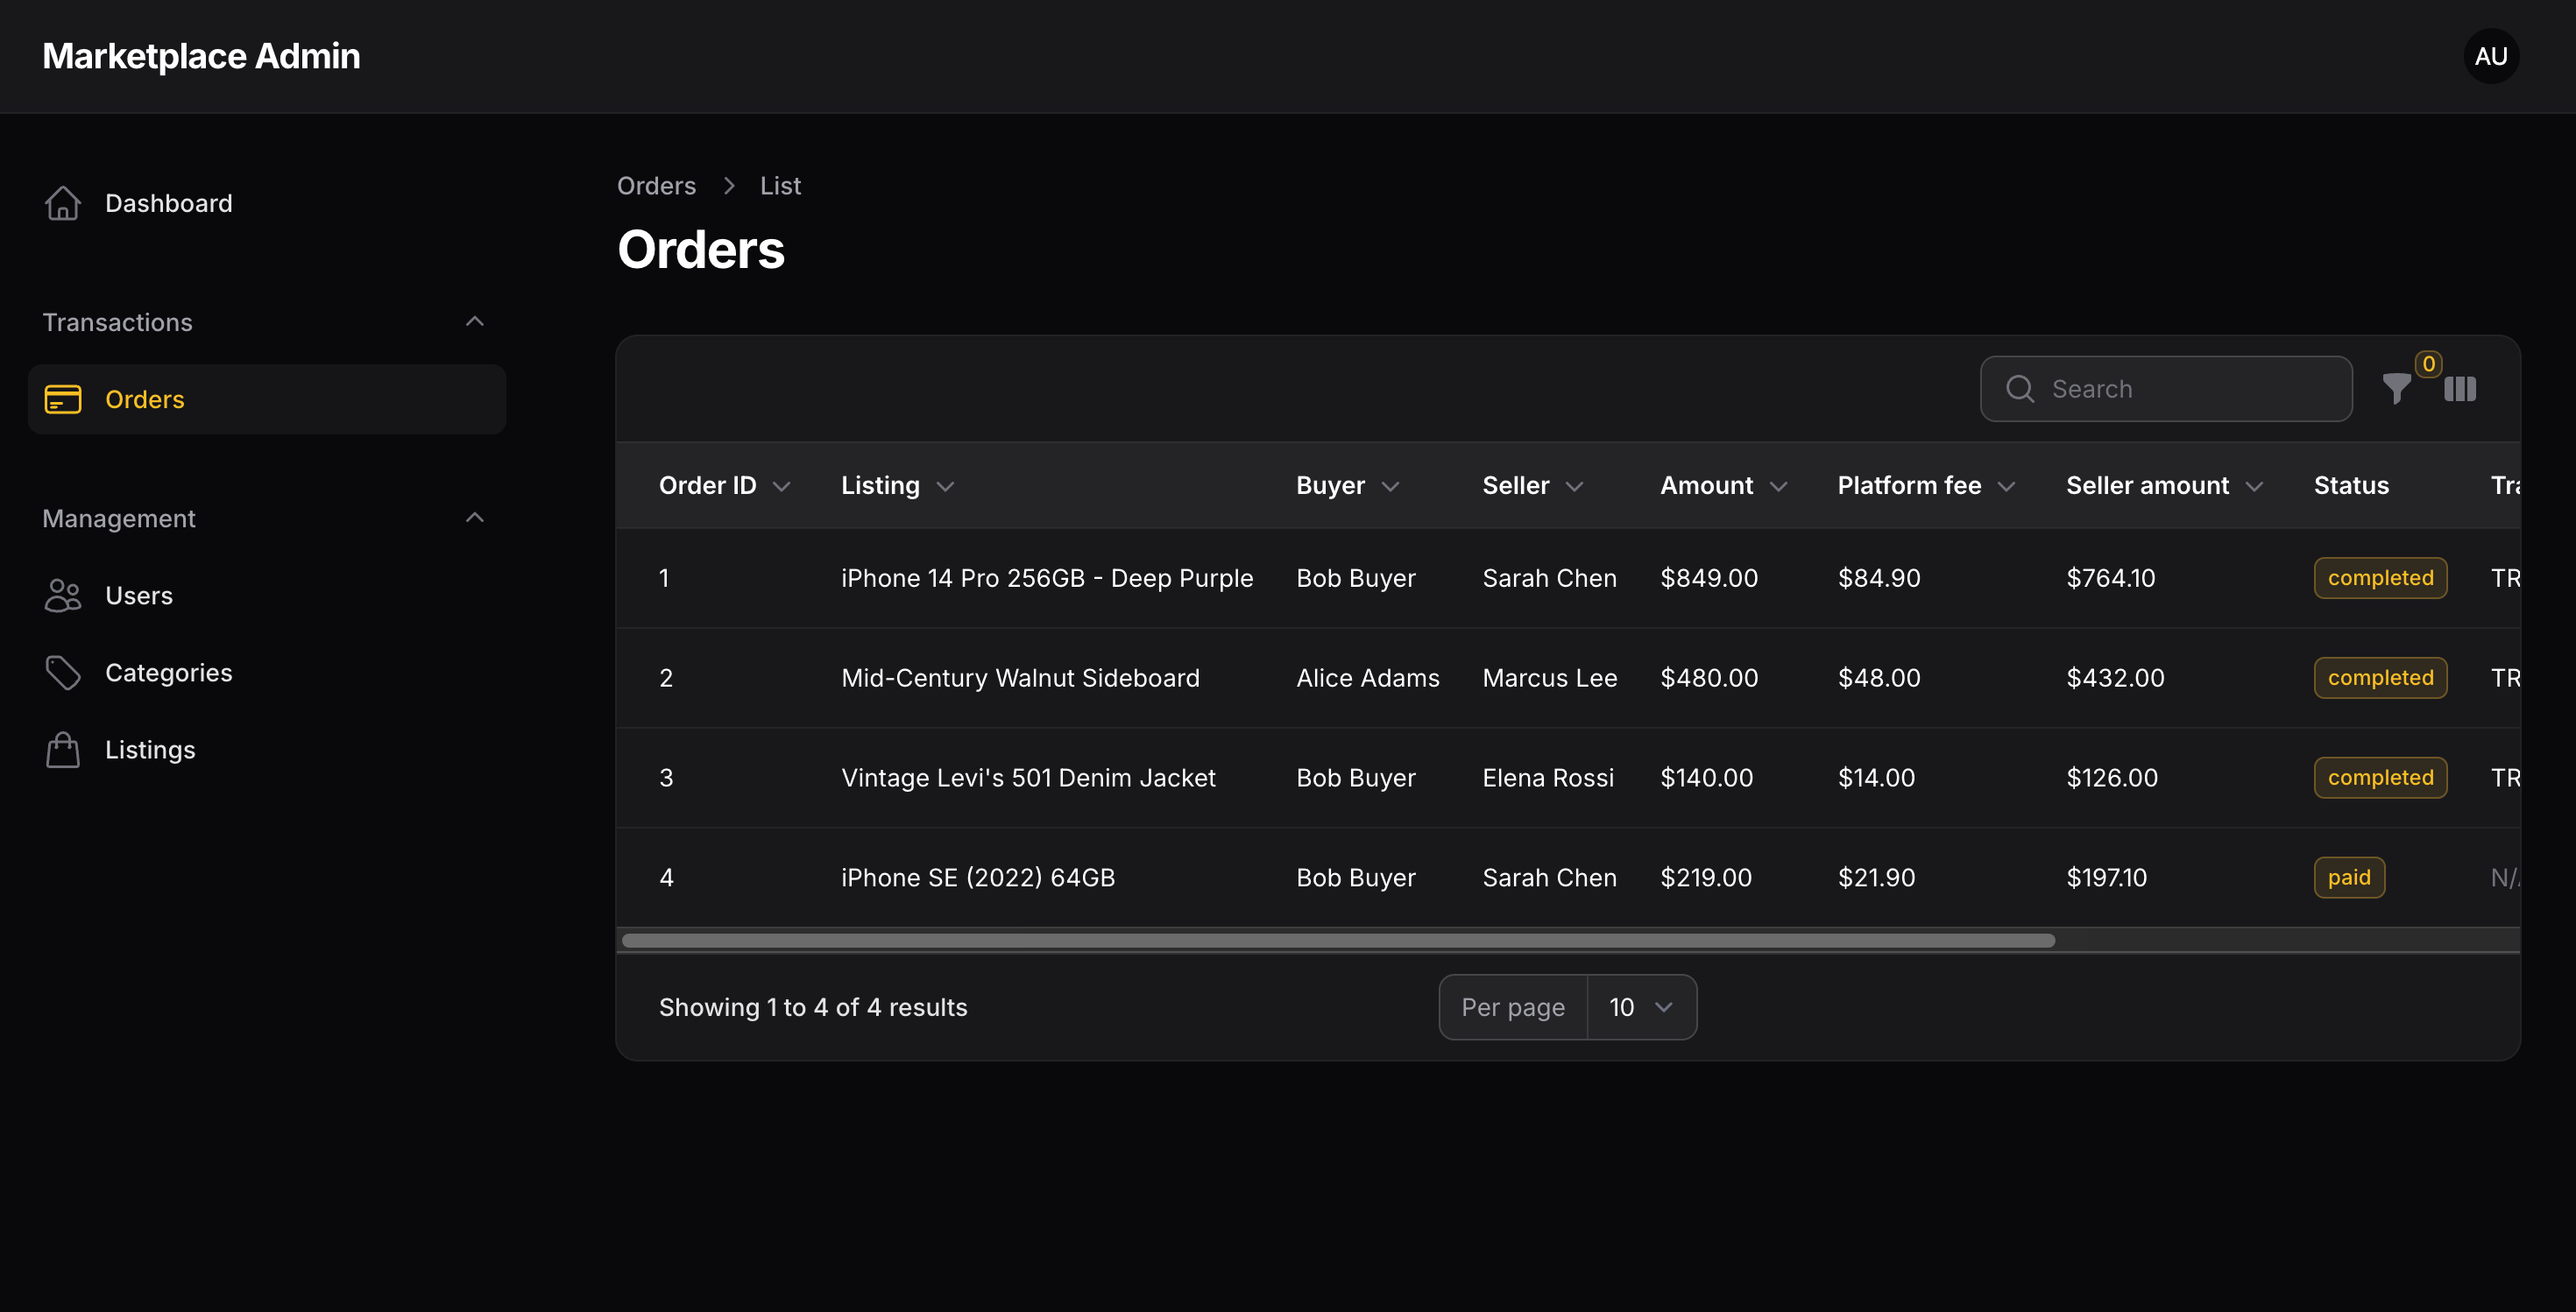
Task: Sort by Listing column
Action: coord(897,485)
